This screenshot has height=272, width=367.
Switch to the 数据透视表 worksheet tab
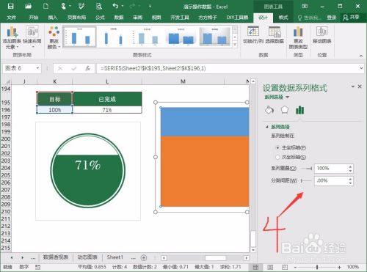(55, 257)
